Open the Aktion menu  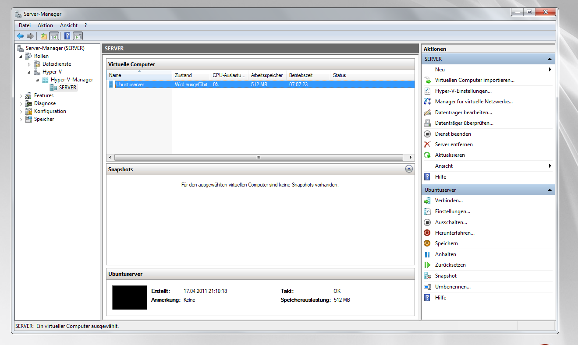tap(45, 25)
